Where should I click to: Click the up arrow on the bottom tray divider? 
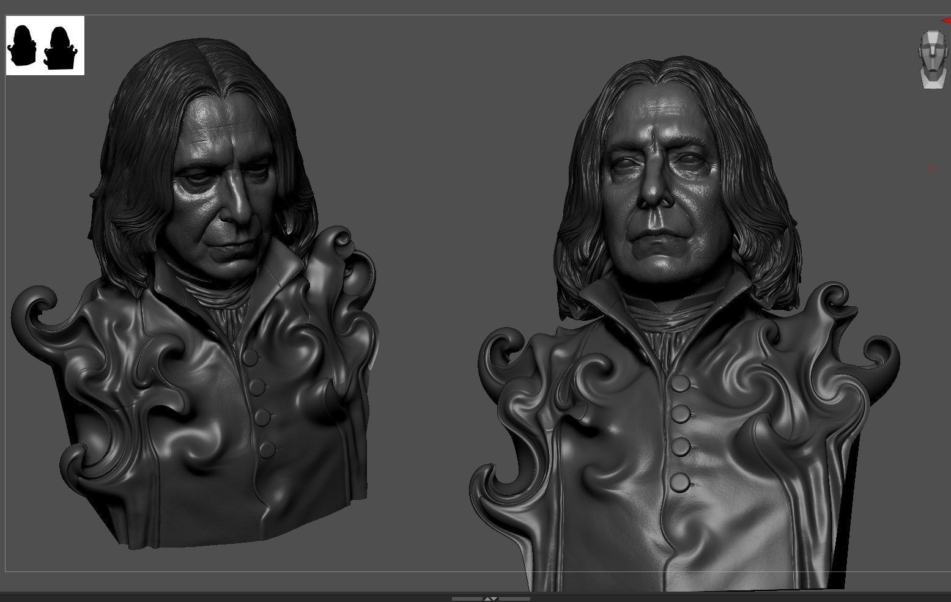pyautogui.click(x=487, y=599)
